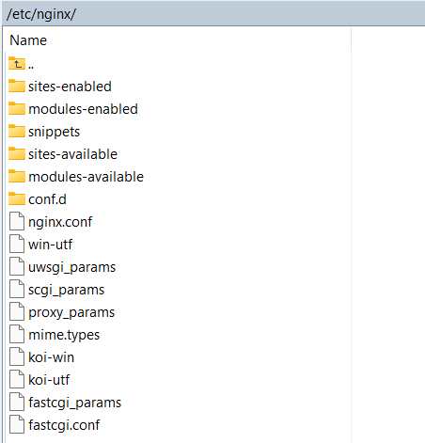Screen dimensions: 425x443
Task: Select the mime.types file icon
Action: click(x=17, y=334)
